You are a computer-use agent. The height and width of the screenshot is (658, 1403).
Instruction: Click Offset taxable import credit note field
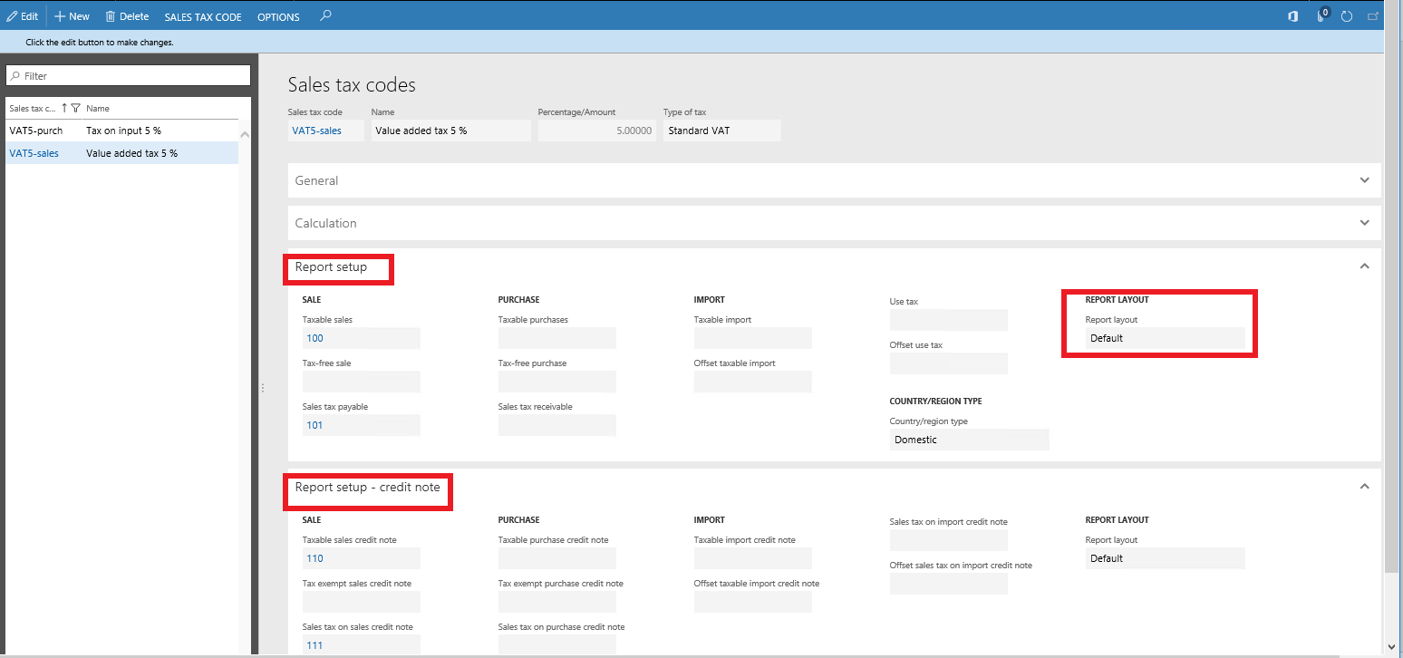pyautogui.click(x=752, y=602)
